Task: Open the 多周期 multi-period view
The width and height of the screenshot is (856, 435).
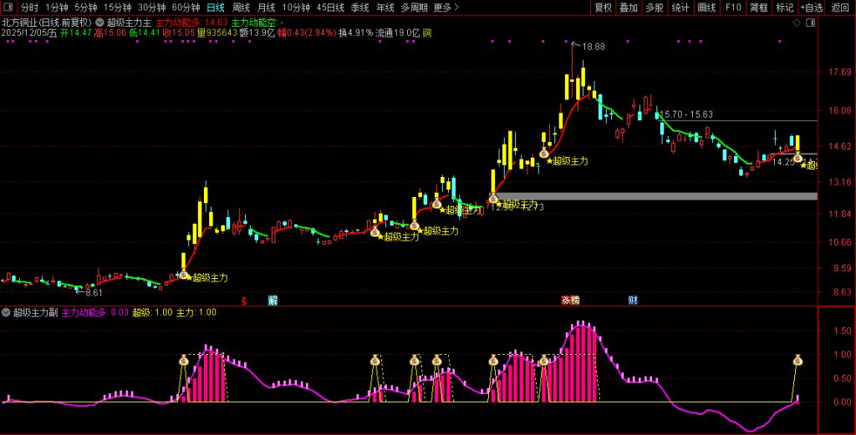Action: click(415, 8)
